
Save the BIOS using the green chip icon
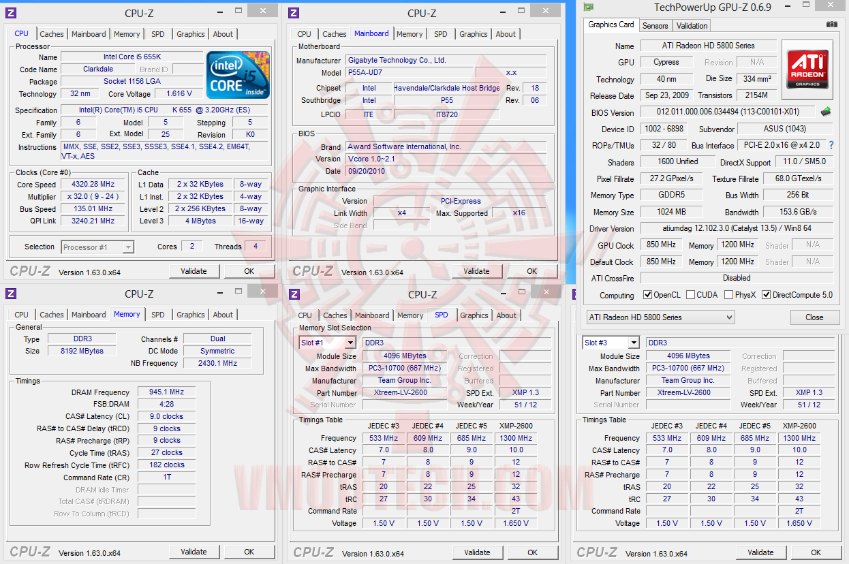(826, 112)
